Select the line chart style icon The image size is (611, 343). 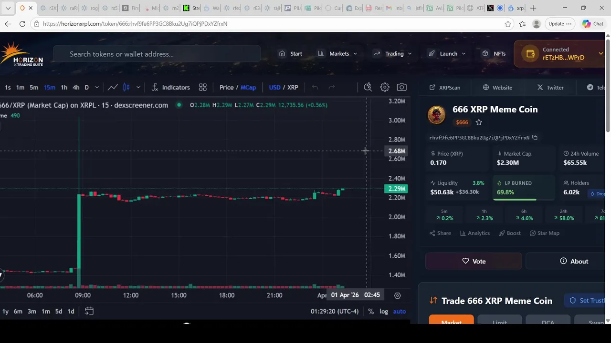point(113,87)
